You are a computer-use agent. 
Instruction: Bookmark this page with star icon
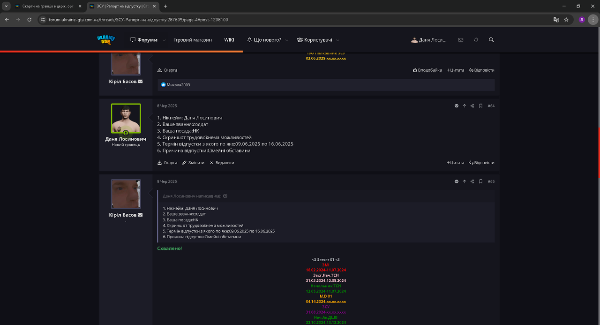[x=566, y=20]
